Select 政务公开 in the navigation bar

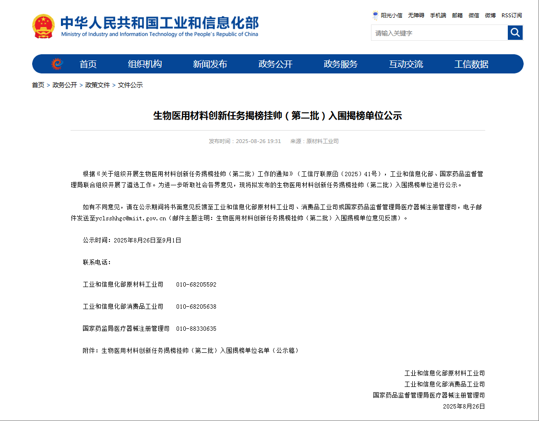275,64
